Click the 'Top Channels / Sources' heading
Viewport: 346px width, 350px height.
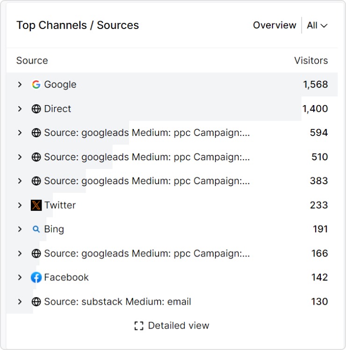pos(78,25)
